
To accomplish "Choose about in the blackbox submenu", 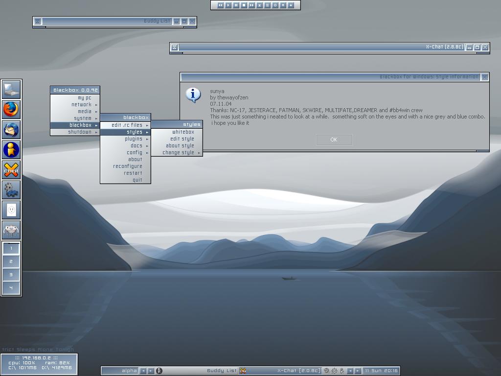I will [125, 160].
